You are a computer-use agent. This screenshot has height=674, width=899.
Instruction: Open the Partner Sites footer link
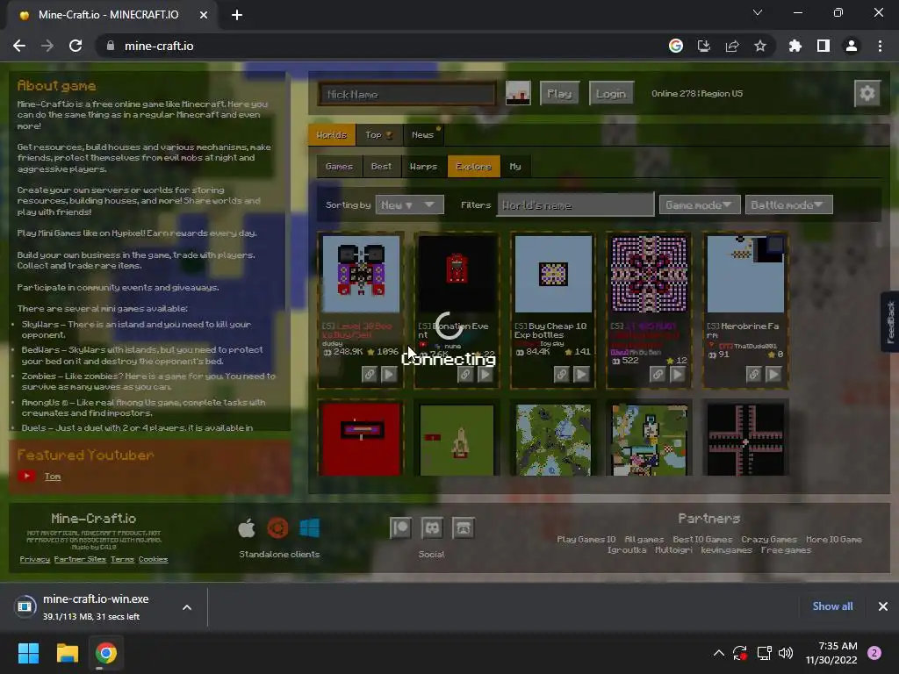pos(80,559)
